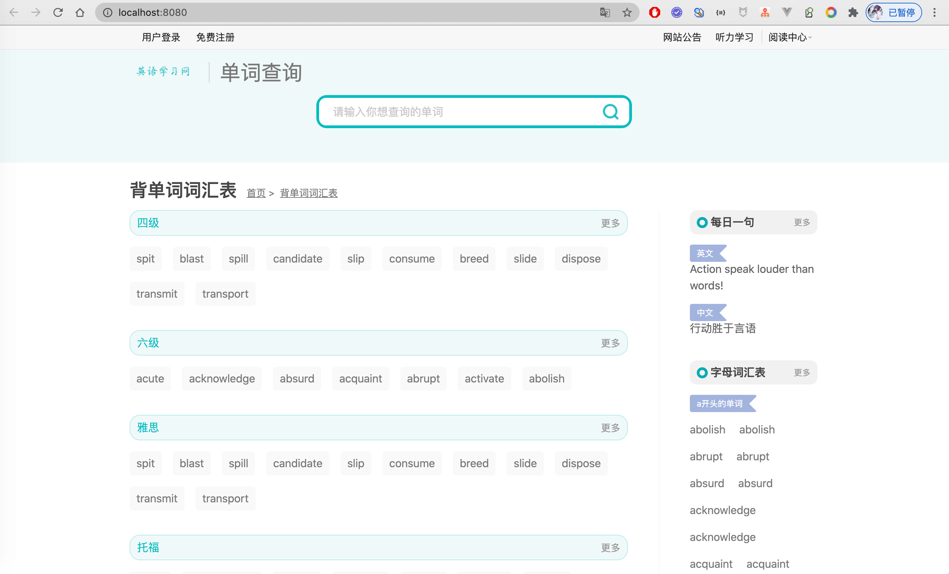Image resolution: width=949 pixels, height=574 pixels.
Task: Go to 听力学习 in navigation
Action: tap(734, 37)
